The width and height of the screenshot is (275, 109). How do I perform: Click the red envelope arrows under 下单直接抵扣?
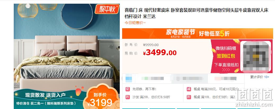click(x=226, y=70)
